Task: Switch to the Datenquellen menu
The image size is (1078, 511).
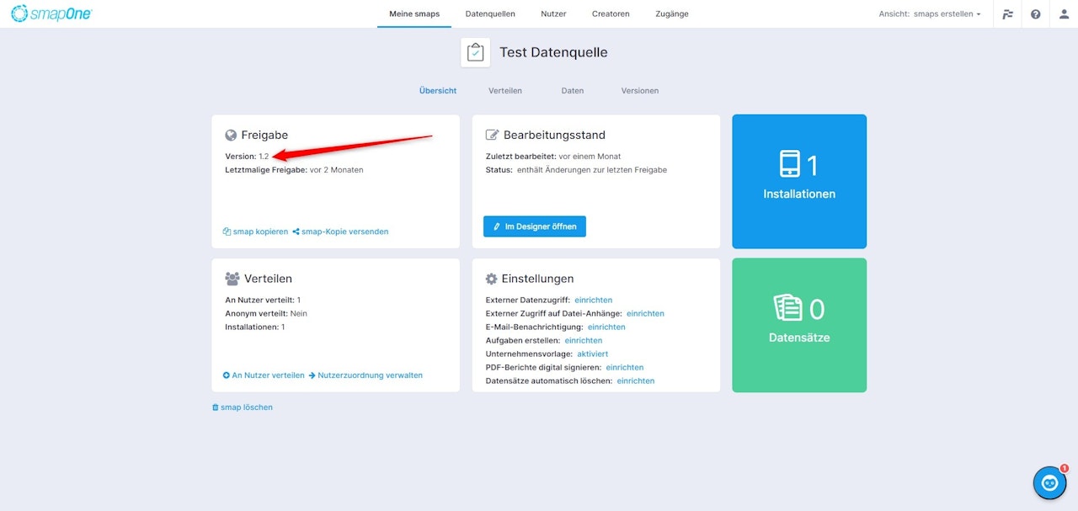Action: 490,13
